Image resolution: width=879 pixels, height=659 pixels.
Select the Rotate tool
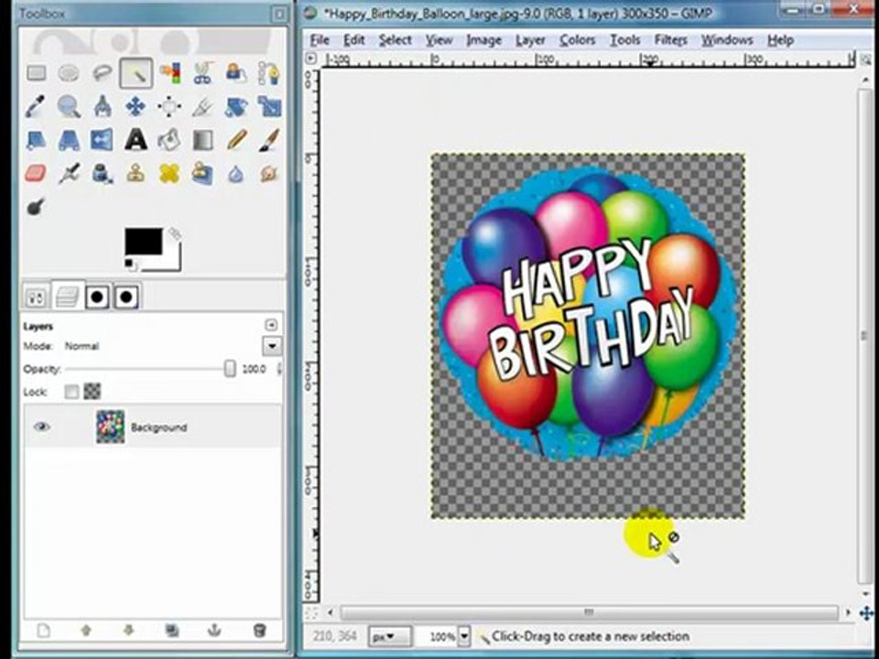[235, 106]
